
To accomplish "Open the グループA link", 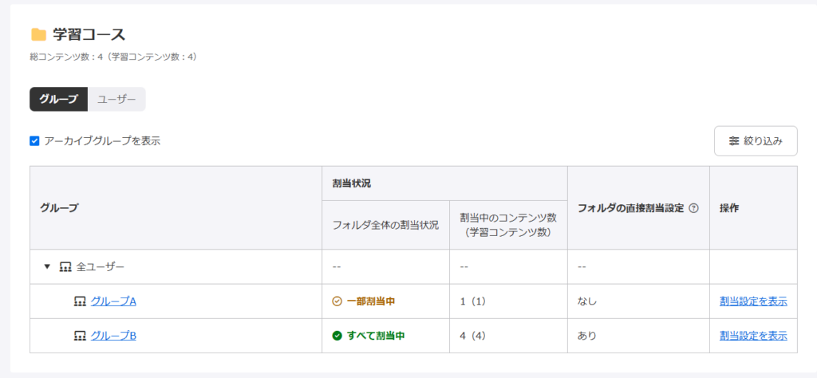I will pos(113,301).
